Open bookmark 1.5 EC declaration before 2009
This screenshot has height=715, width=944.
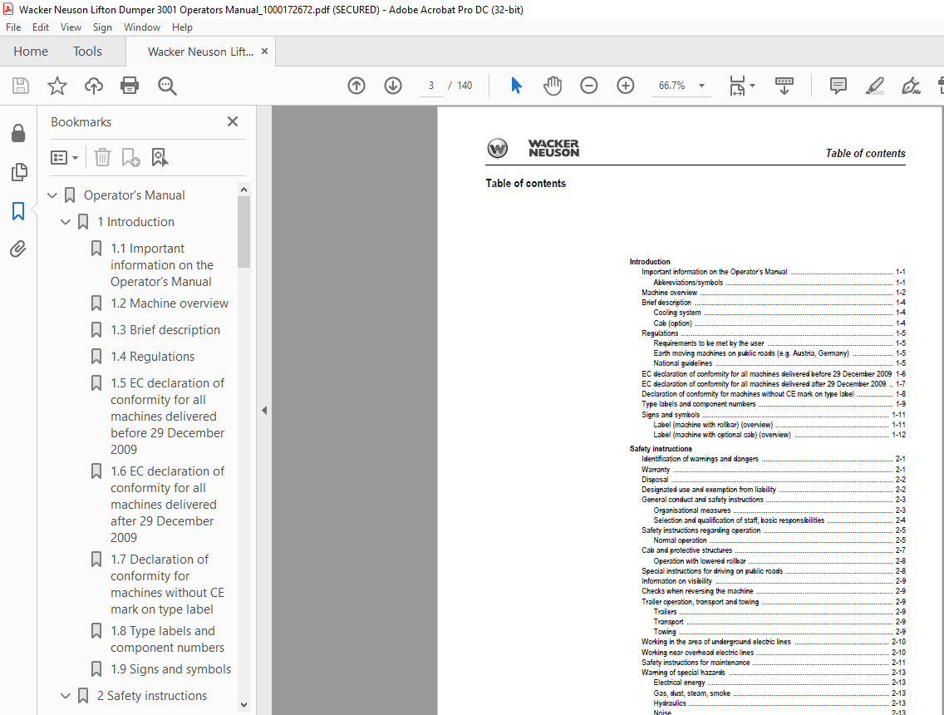click(167, 417)
